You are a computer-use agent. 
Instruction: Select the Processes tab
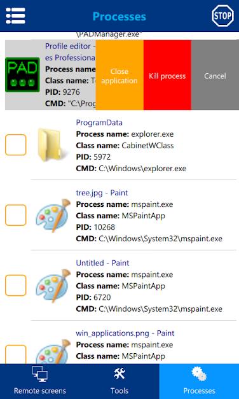pos(199,381)
